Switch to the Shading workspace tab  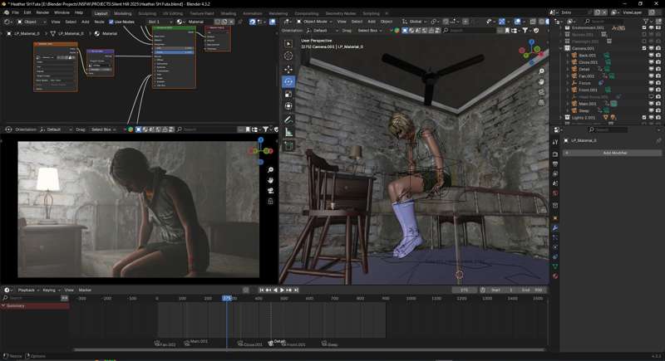[228, 13]
